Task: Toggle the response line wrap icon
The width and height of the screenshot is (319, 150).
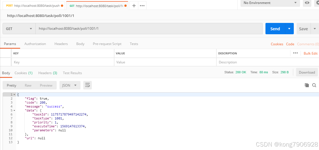Action: pyautogui.click(x=88, y=85)
